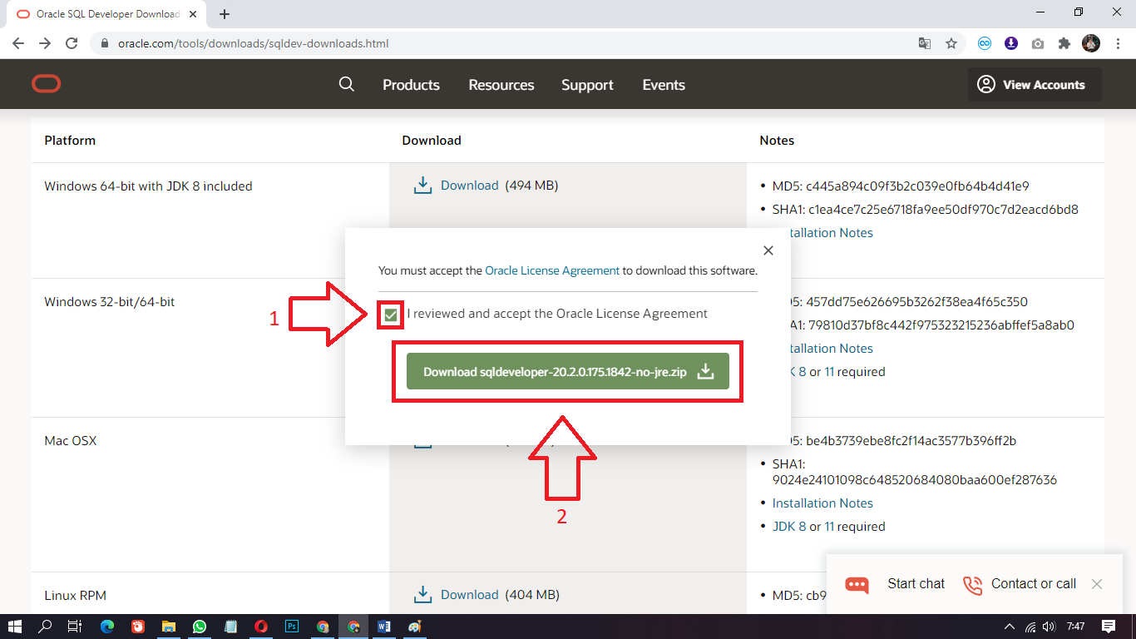Viewport: 1136px width, 639px height.
Task: Open Google Translate icon in the address bar
Action: 924,43
